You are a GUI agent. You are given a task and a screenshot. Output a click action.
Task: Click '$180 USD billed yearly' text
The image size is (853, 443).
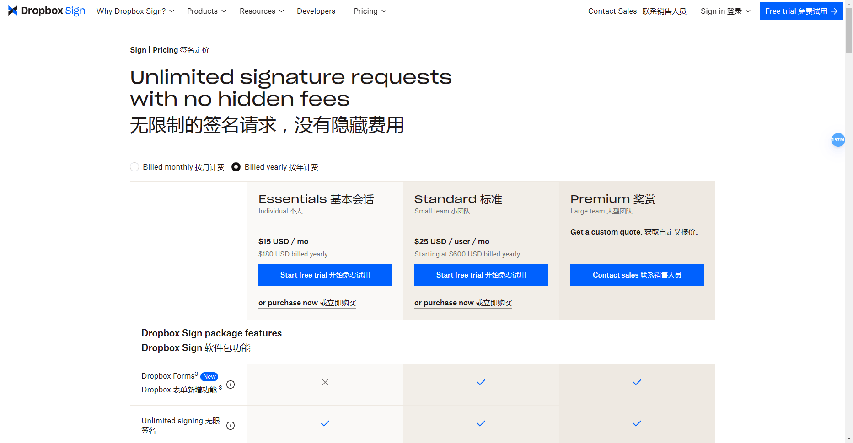point(293,254)
